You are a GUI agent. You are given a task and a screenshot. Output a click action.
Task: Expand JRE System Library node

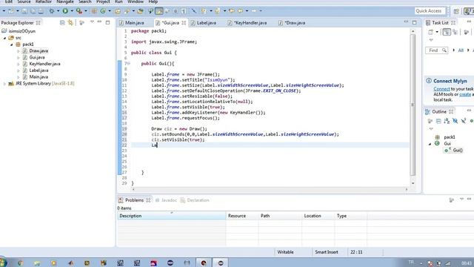pyautogui.click(x=4, y=84)
